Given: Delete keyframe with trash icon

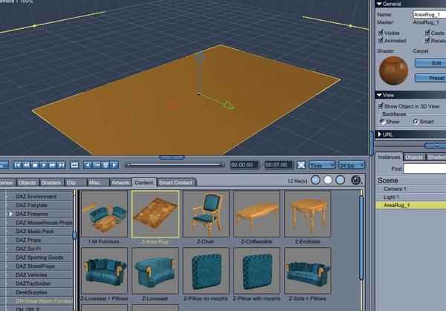Looking at the screenshot, I should pyautogui.click(x=106, y=165).
